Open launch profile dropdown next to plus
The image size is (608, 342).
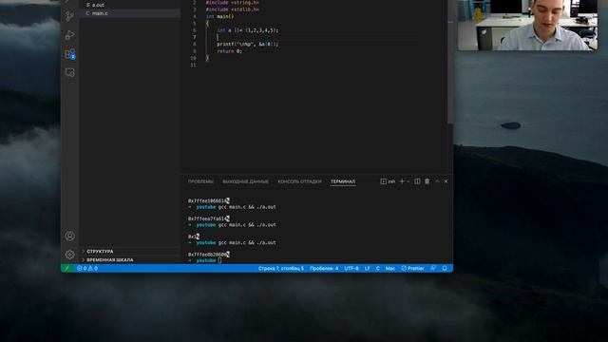(408, 181)
